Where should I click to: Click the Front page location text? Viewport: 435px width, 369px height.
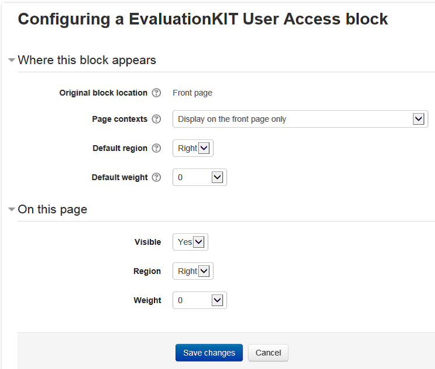tap(192, 93)
